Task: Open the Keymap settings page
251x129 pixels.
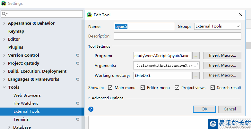Action: click(x=16, y=31)
